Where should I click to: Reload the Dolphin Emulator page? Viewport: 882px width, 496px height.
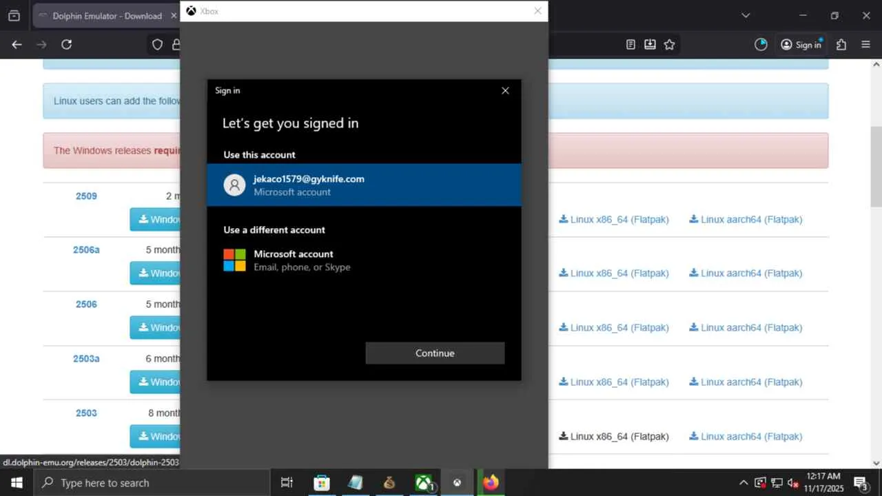coord(66,44)
